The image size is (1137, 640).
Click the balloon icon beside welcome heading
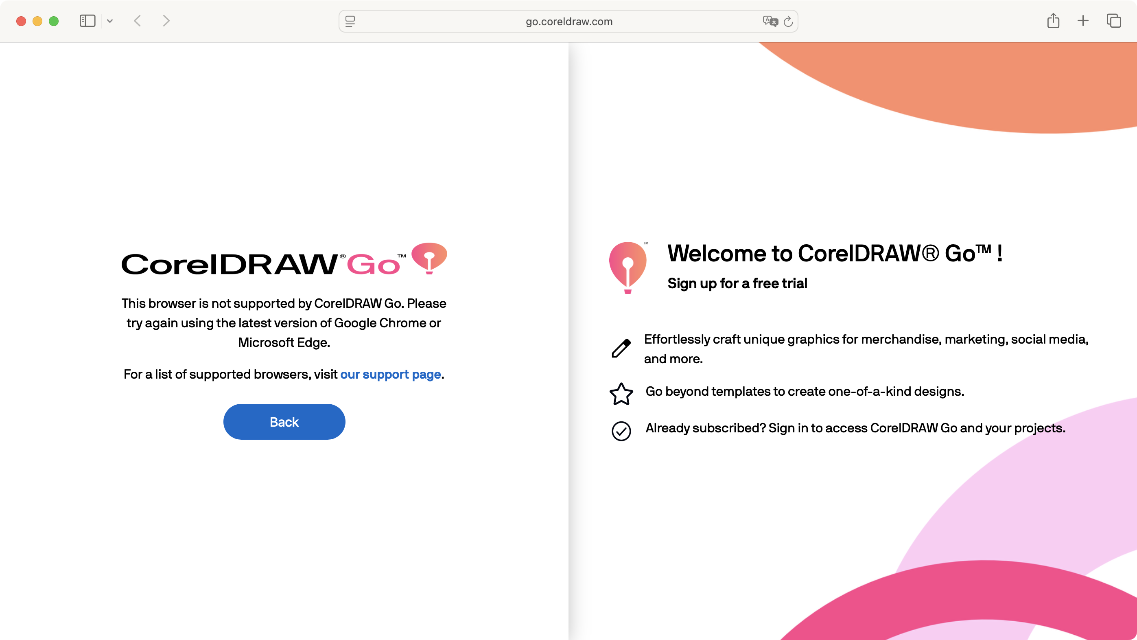point(628,267)
